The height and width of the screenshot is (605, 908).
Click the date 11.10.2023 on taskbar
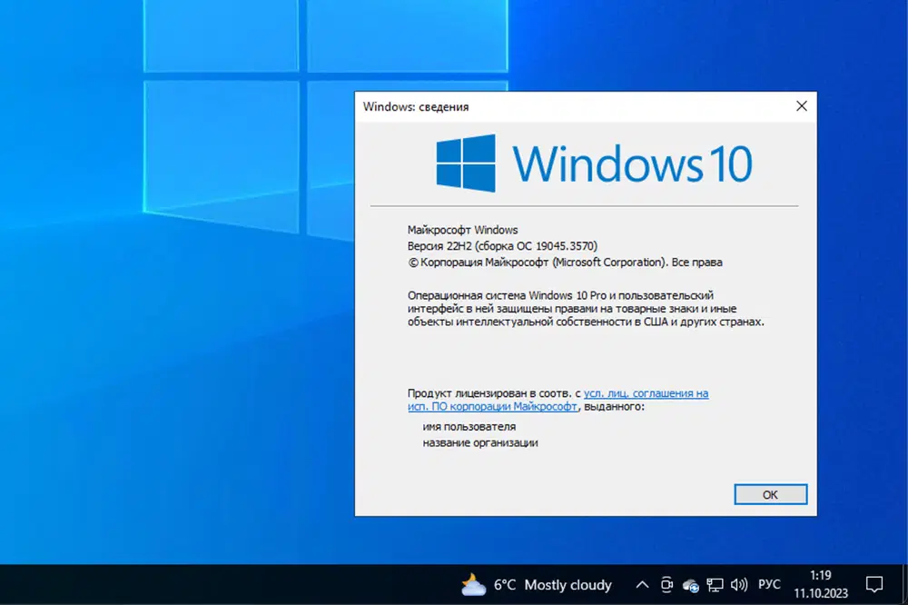coord(820,595)
